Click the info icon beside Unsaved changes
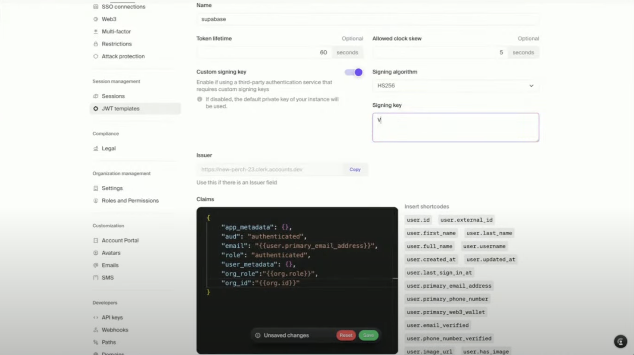This screenshot has height=355, width=634. (258, 335)
